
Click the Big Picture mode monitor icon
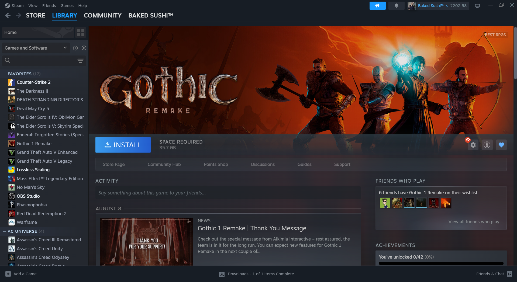coord(477,6)
